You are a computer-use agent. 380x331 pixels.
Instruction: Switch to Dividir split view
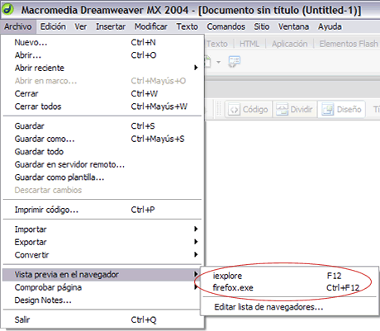point(295,110)
